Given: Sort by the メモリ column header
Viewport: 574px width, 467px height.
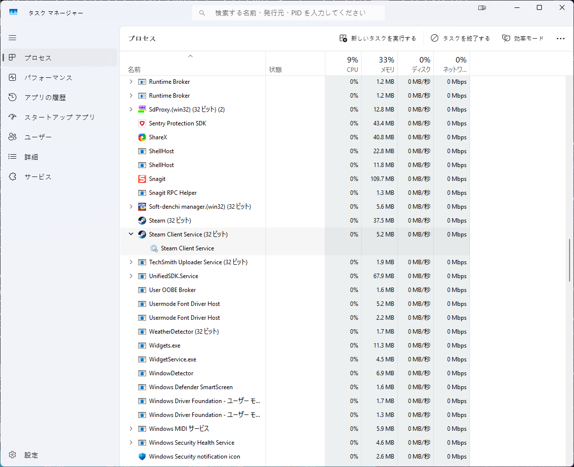Looking at the screenshot, I should (379, 64).
